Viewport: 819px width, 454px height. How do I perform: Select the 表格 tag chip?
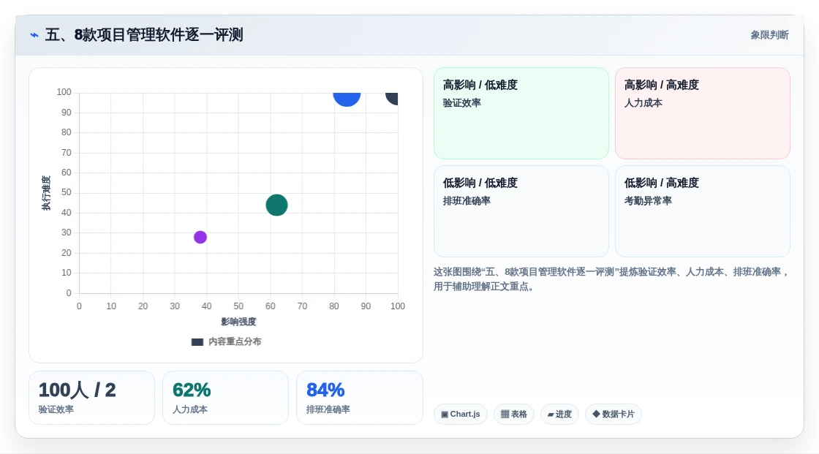click(x=514, y=415)
